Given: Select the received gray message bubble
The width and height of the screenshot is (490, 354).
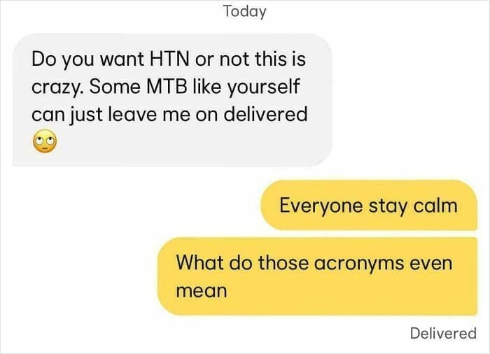Looking at the screenshot, I should [x=172, y=100].
